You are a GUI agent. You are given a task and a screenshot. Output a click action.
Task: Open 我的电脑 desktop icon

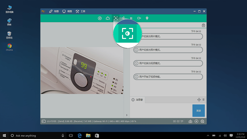(9, 9)
